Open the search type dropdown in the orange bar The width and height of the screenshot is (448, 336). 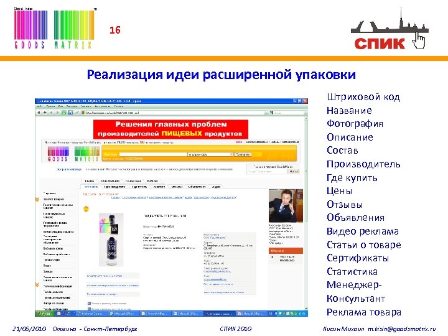(210, 154)
